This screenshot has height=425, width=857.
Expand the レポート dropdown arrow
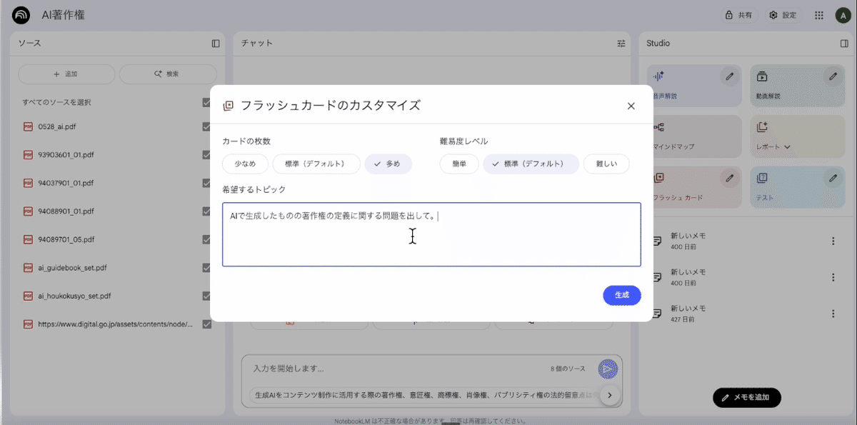pyautogui.click(x=788, y=147)
